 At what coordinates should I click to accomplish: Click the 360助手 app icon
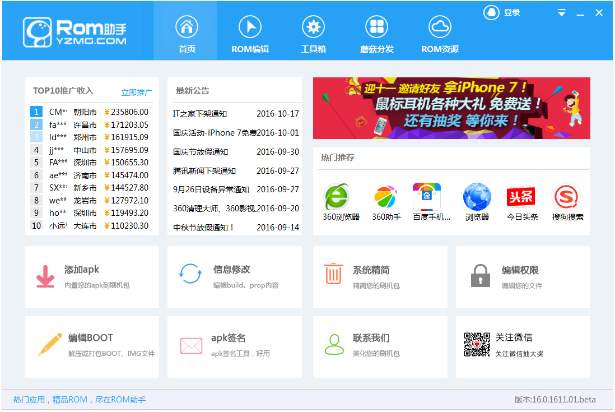coord(386,197)
